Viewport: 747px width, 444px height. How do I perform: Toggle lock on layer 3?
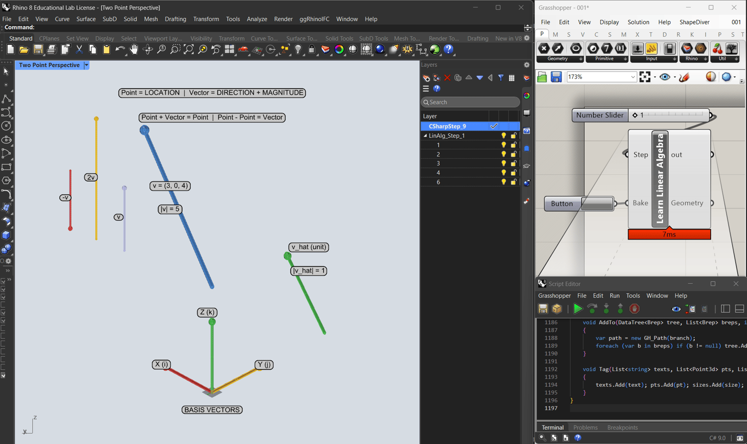(513, 164)
